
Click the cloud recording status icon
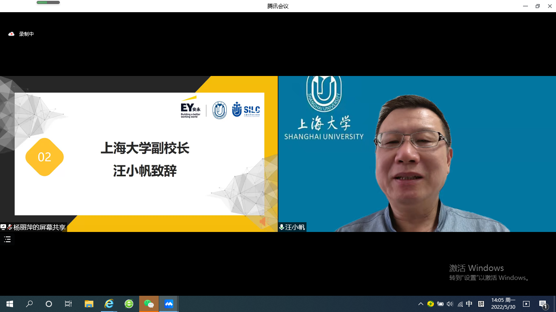pos(11,34)
